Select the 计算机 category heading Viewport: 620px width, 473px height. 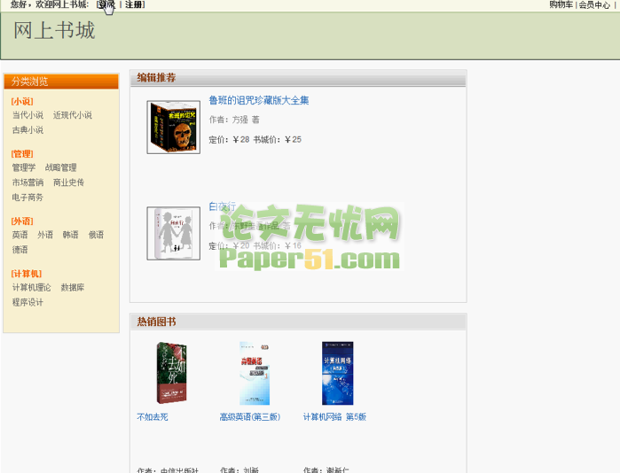27,274
